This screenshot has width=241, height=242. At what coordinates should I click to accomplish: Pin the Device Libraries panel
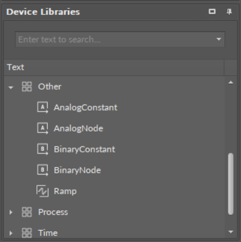[229, 12]
